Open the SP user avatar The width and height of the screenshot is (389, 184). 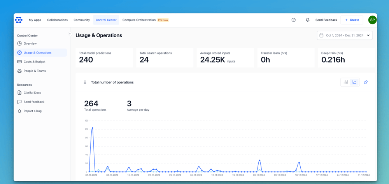pos(372,20)
